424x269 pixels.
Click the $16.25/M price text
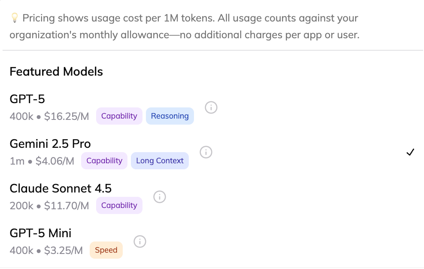(67, 116)
